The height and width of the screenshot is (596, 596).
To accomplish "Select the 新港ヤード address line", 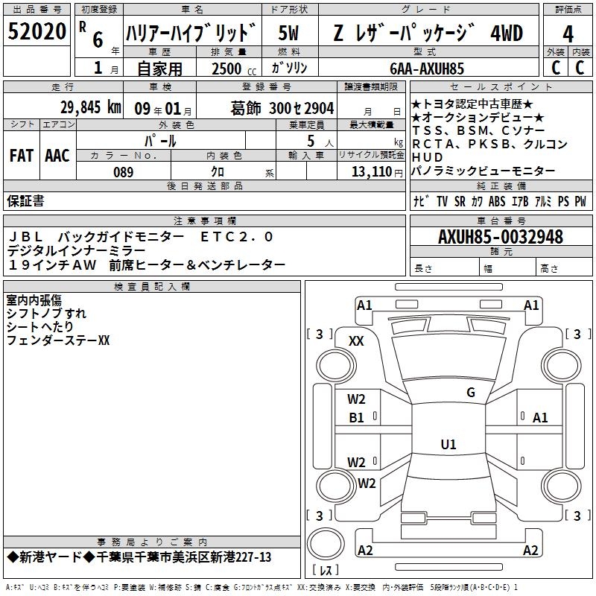I will [x=139, y=557].
